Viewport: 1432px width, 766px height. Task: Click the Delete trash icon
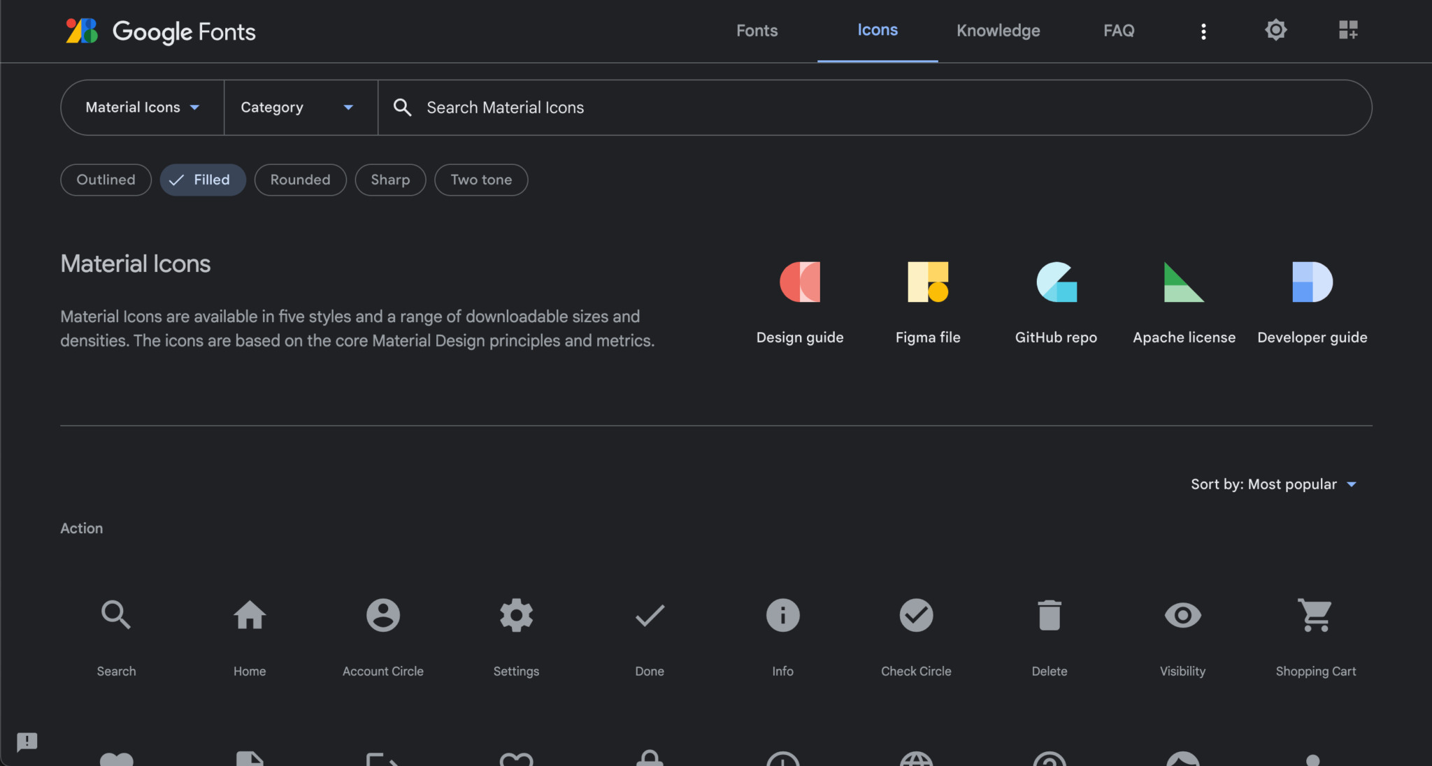pos(1049,616)
